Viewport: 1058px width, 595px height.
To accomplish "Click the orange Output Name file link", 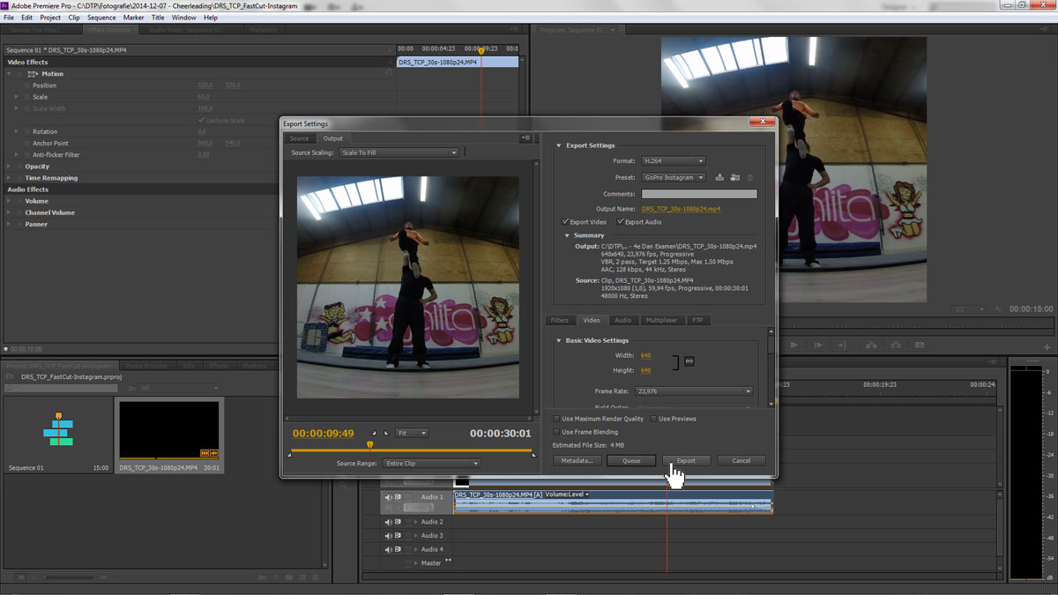I will [681, 209].
